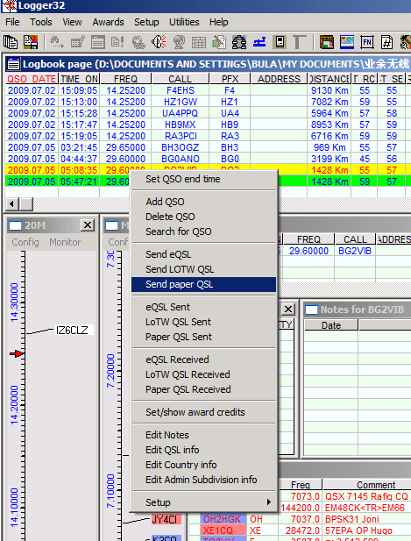Click the logbook scrollbar left arrow
The image size is (411, 541).
[12, 204]
